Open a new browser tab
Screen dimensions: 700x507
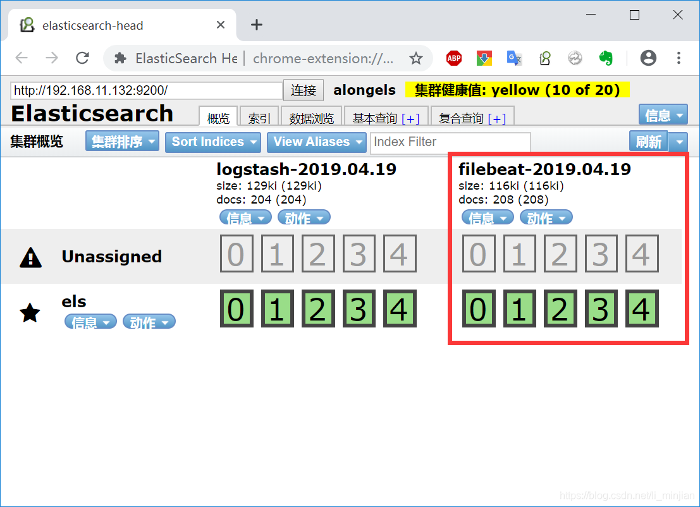(x=257, y=25)
